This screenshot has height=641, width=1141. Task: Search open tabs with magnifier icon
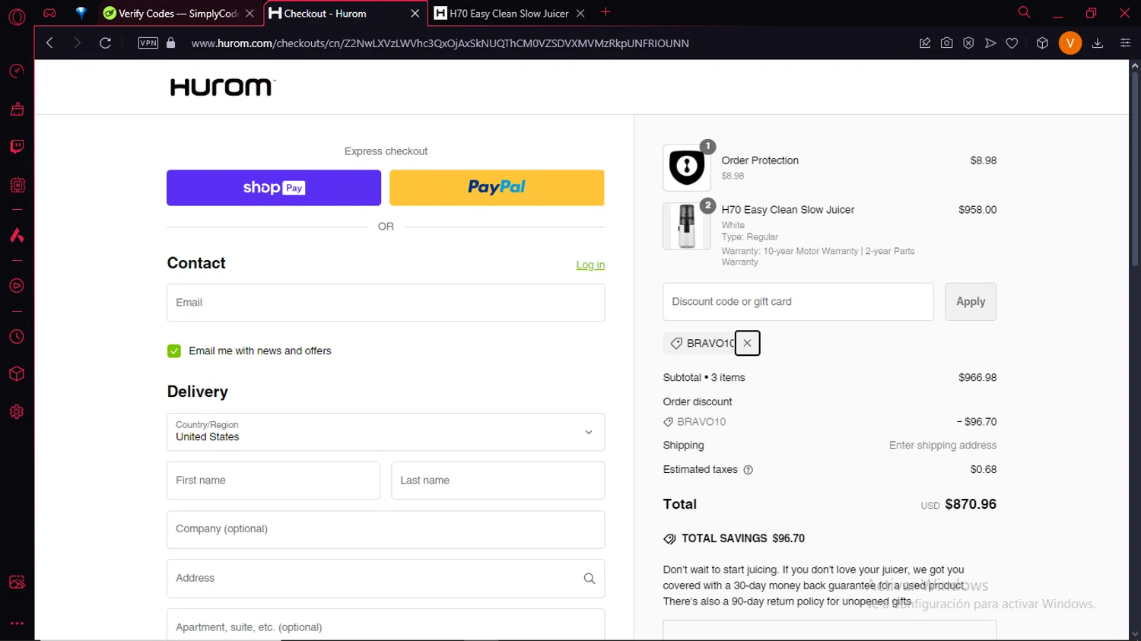(x=1025, y=12)
